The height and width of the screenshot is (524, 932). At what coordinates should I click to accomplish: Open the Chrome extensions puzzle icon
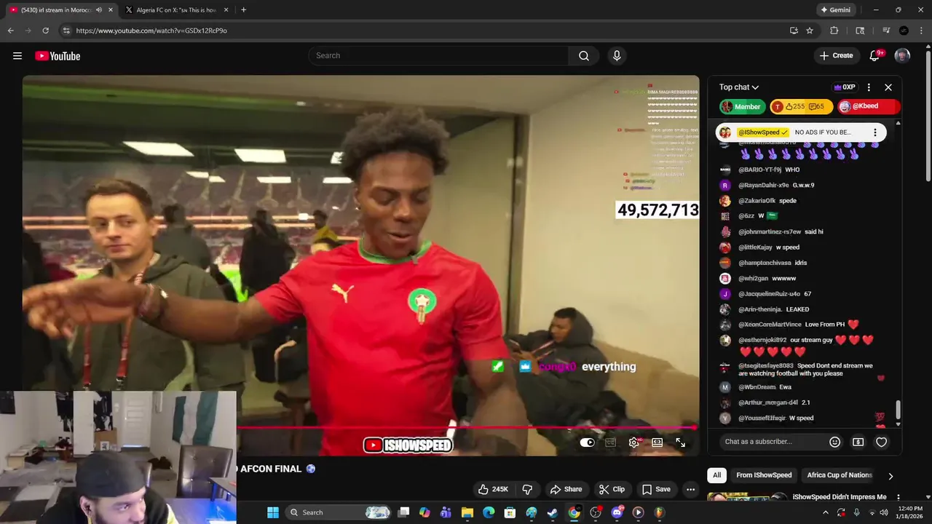pyautogui.click(x=834, y=31)
